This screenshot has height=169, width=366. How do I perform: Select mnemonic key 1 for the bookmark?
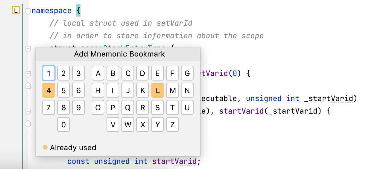point(48,73)
